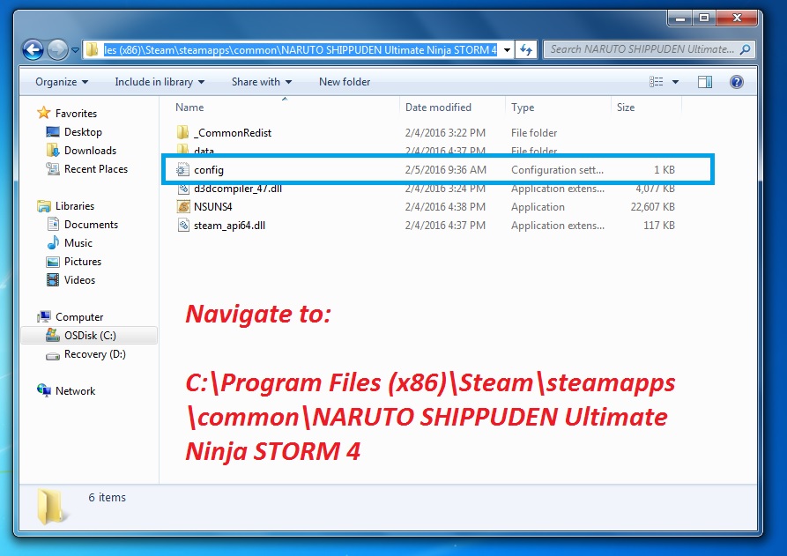
Task: Select the d3dcompiler_47.dll file name
Action: click(238, 189)
